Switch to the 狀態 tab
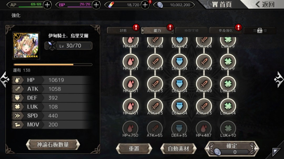The width and height of the screenshot is (284, 159). (x=123, y=31)
